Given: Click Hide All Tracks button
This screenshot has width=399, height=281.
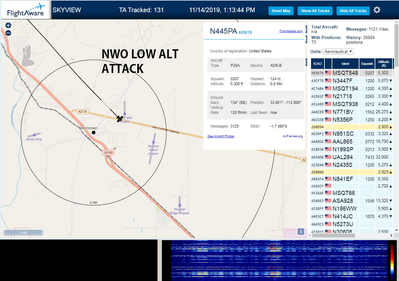Looking at the screenshot, I should coord(353,11).
